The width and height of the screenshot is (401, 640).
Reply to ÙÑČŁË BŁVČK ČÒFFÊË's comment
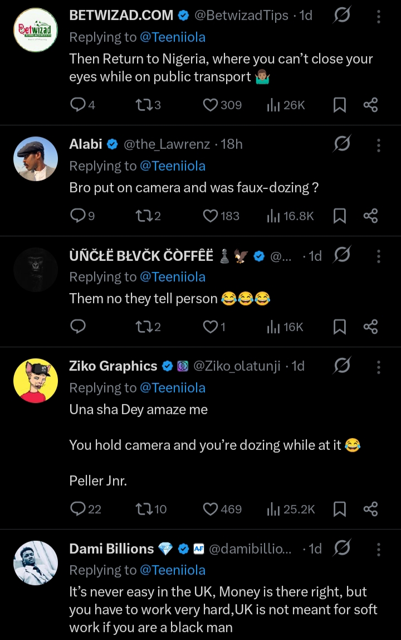pos(78,327)
